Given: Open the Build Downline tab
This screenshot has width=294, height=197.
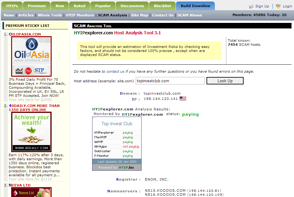Looking at the screenshot, I should [x=195, y=6].
